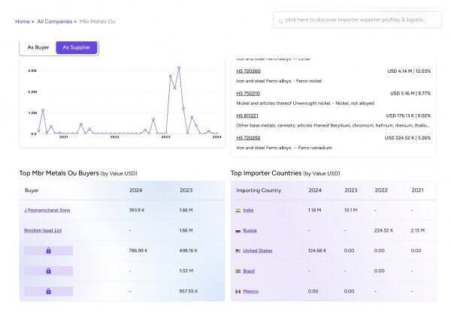Open J Poonamchand Sons buyer profile
This screenshot has width=451, height=315.
[x=47, y=210]
